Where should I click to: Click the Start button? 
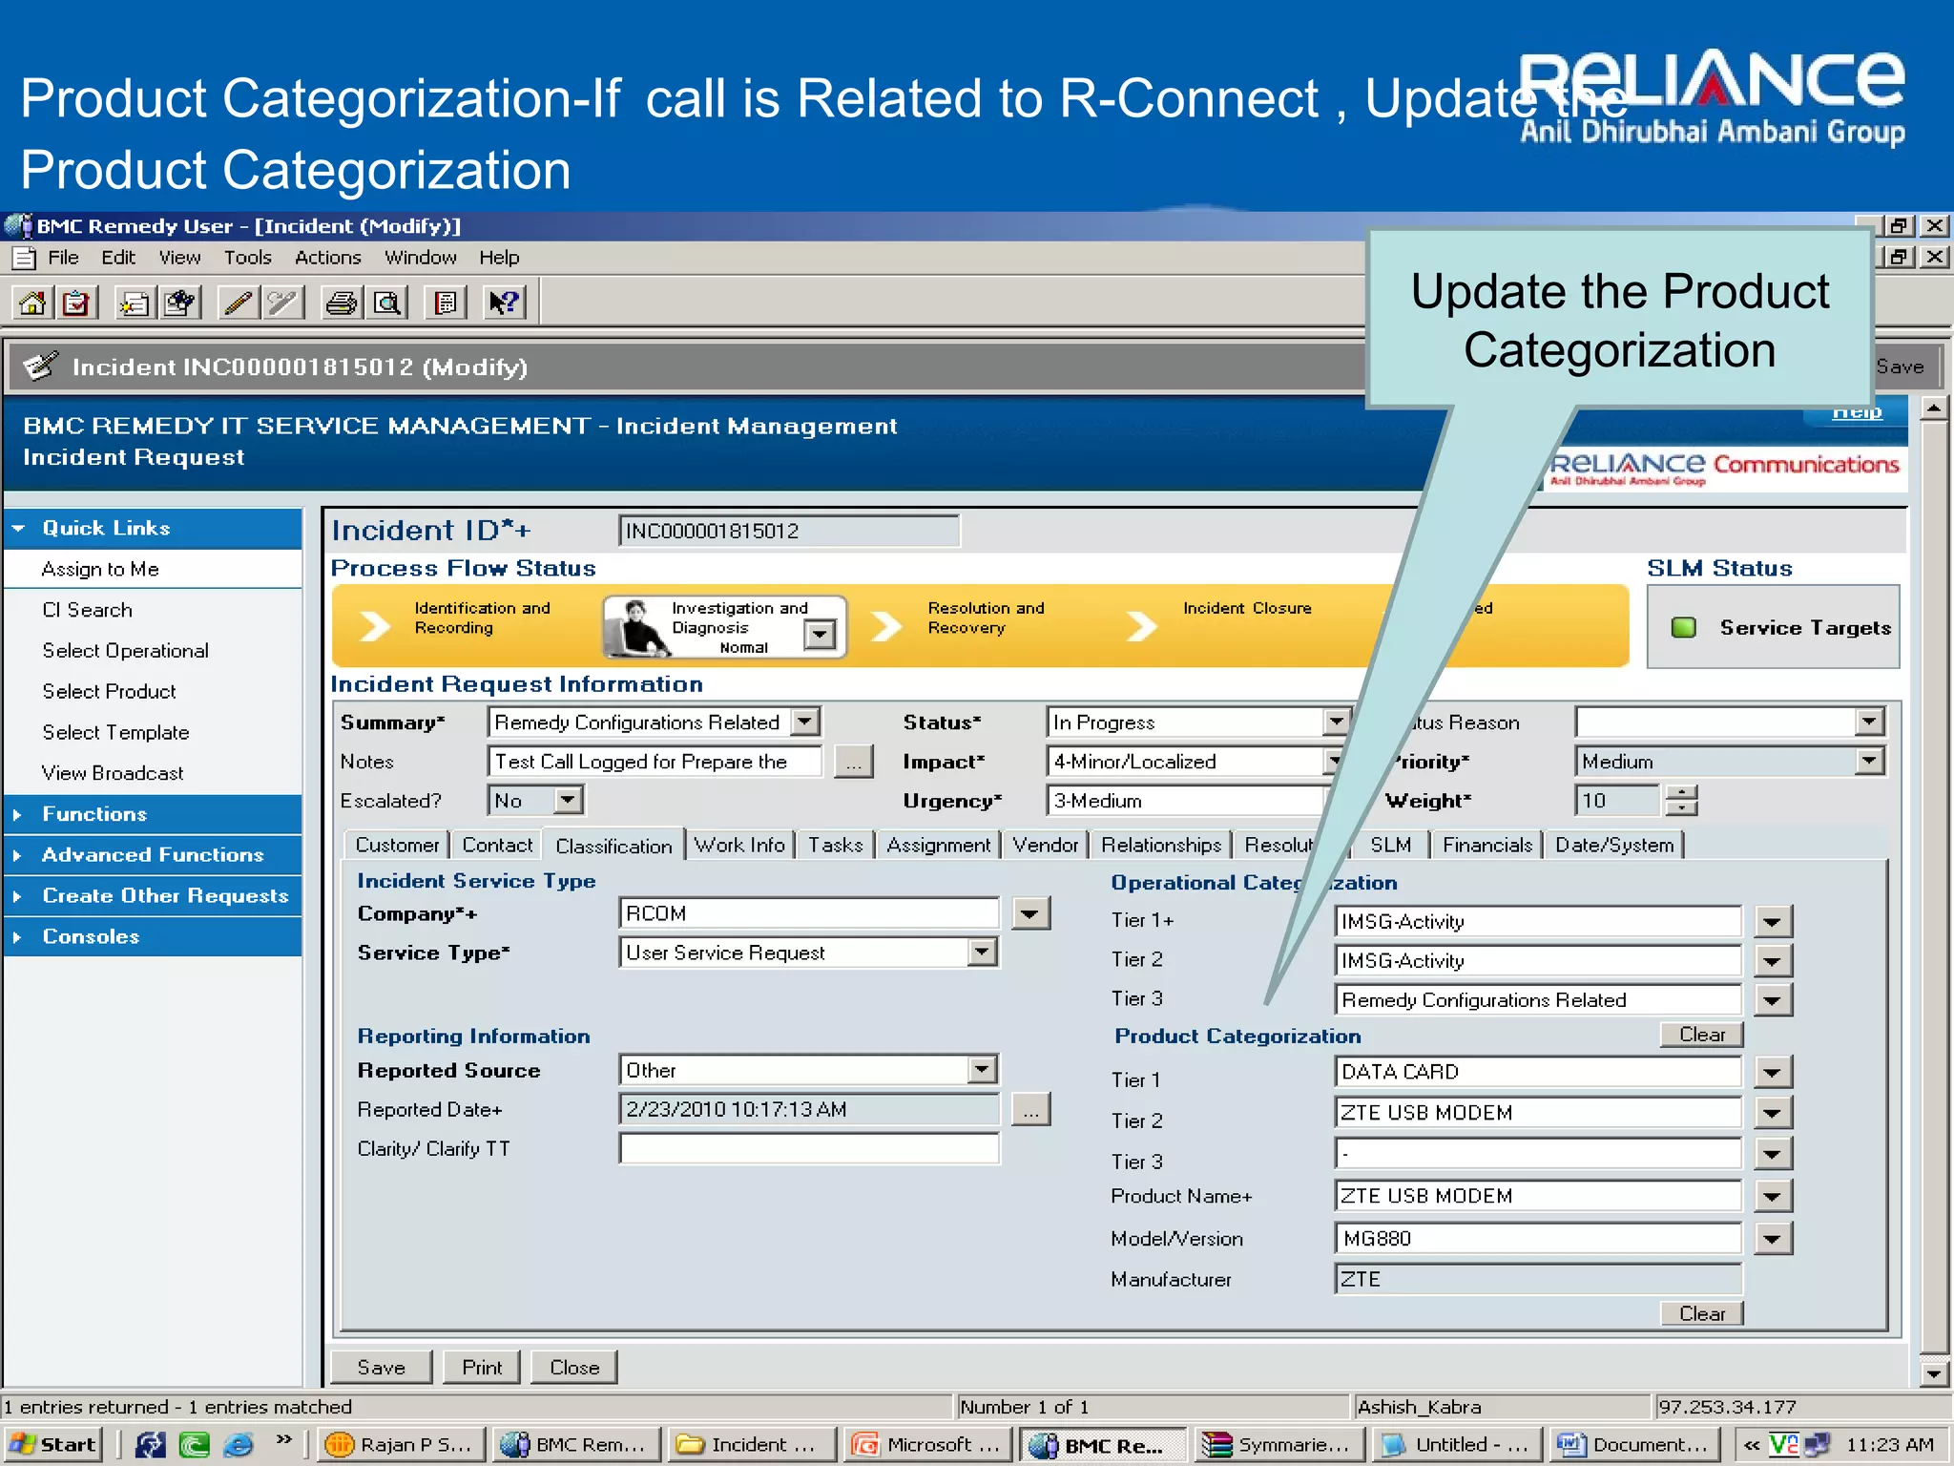click(x=52, y=1445)
